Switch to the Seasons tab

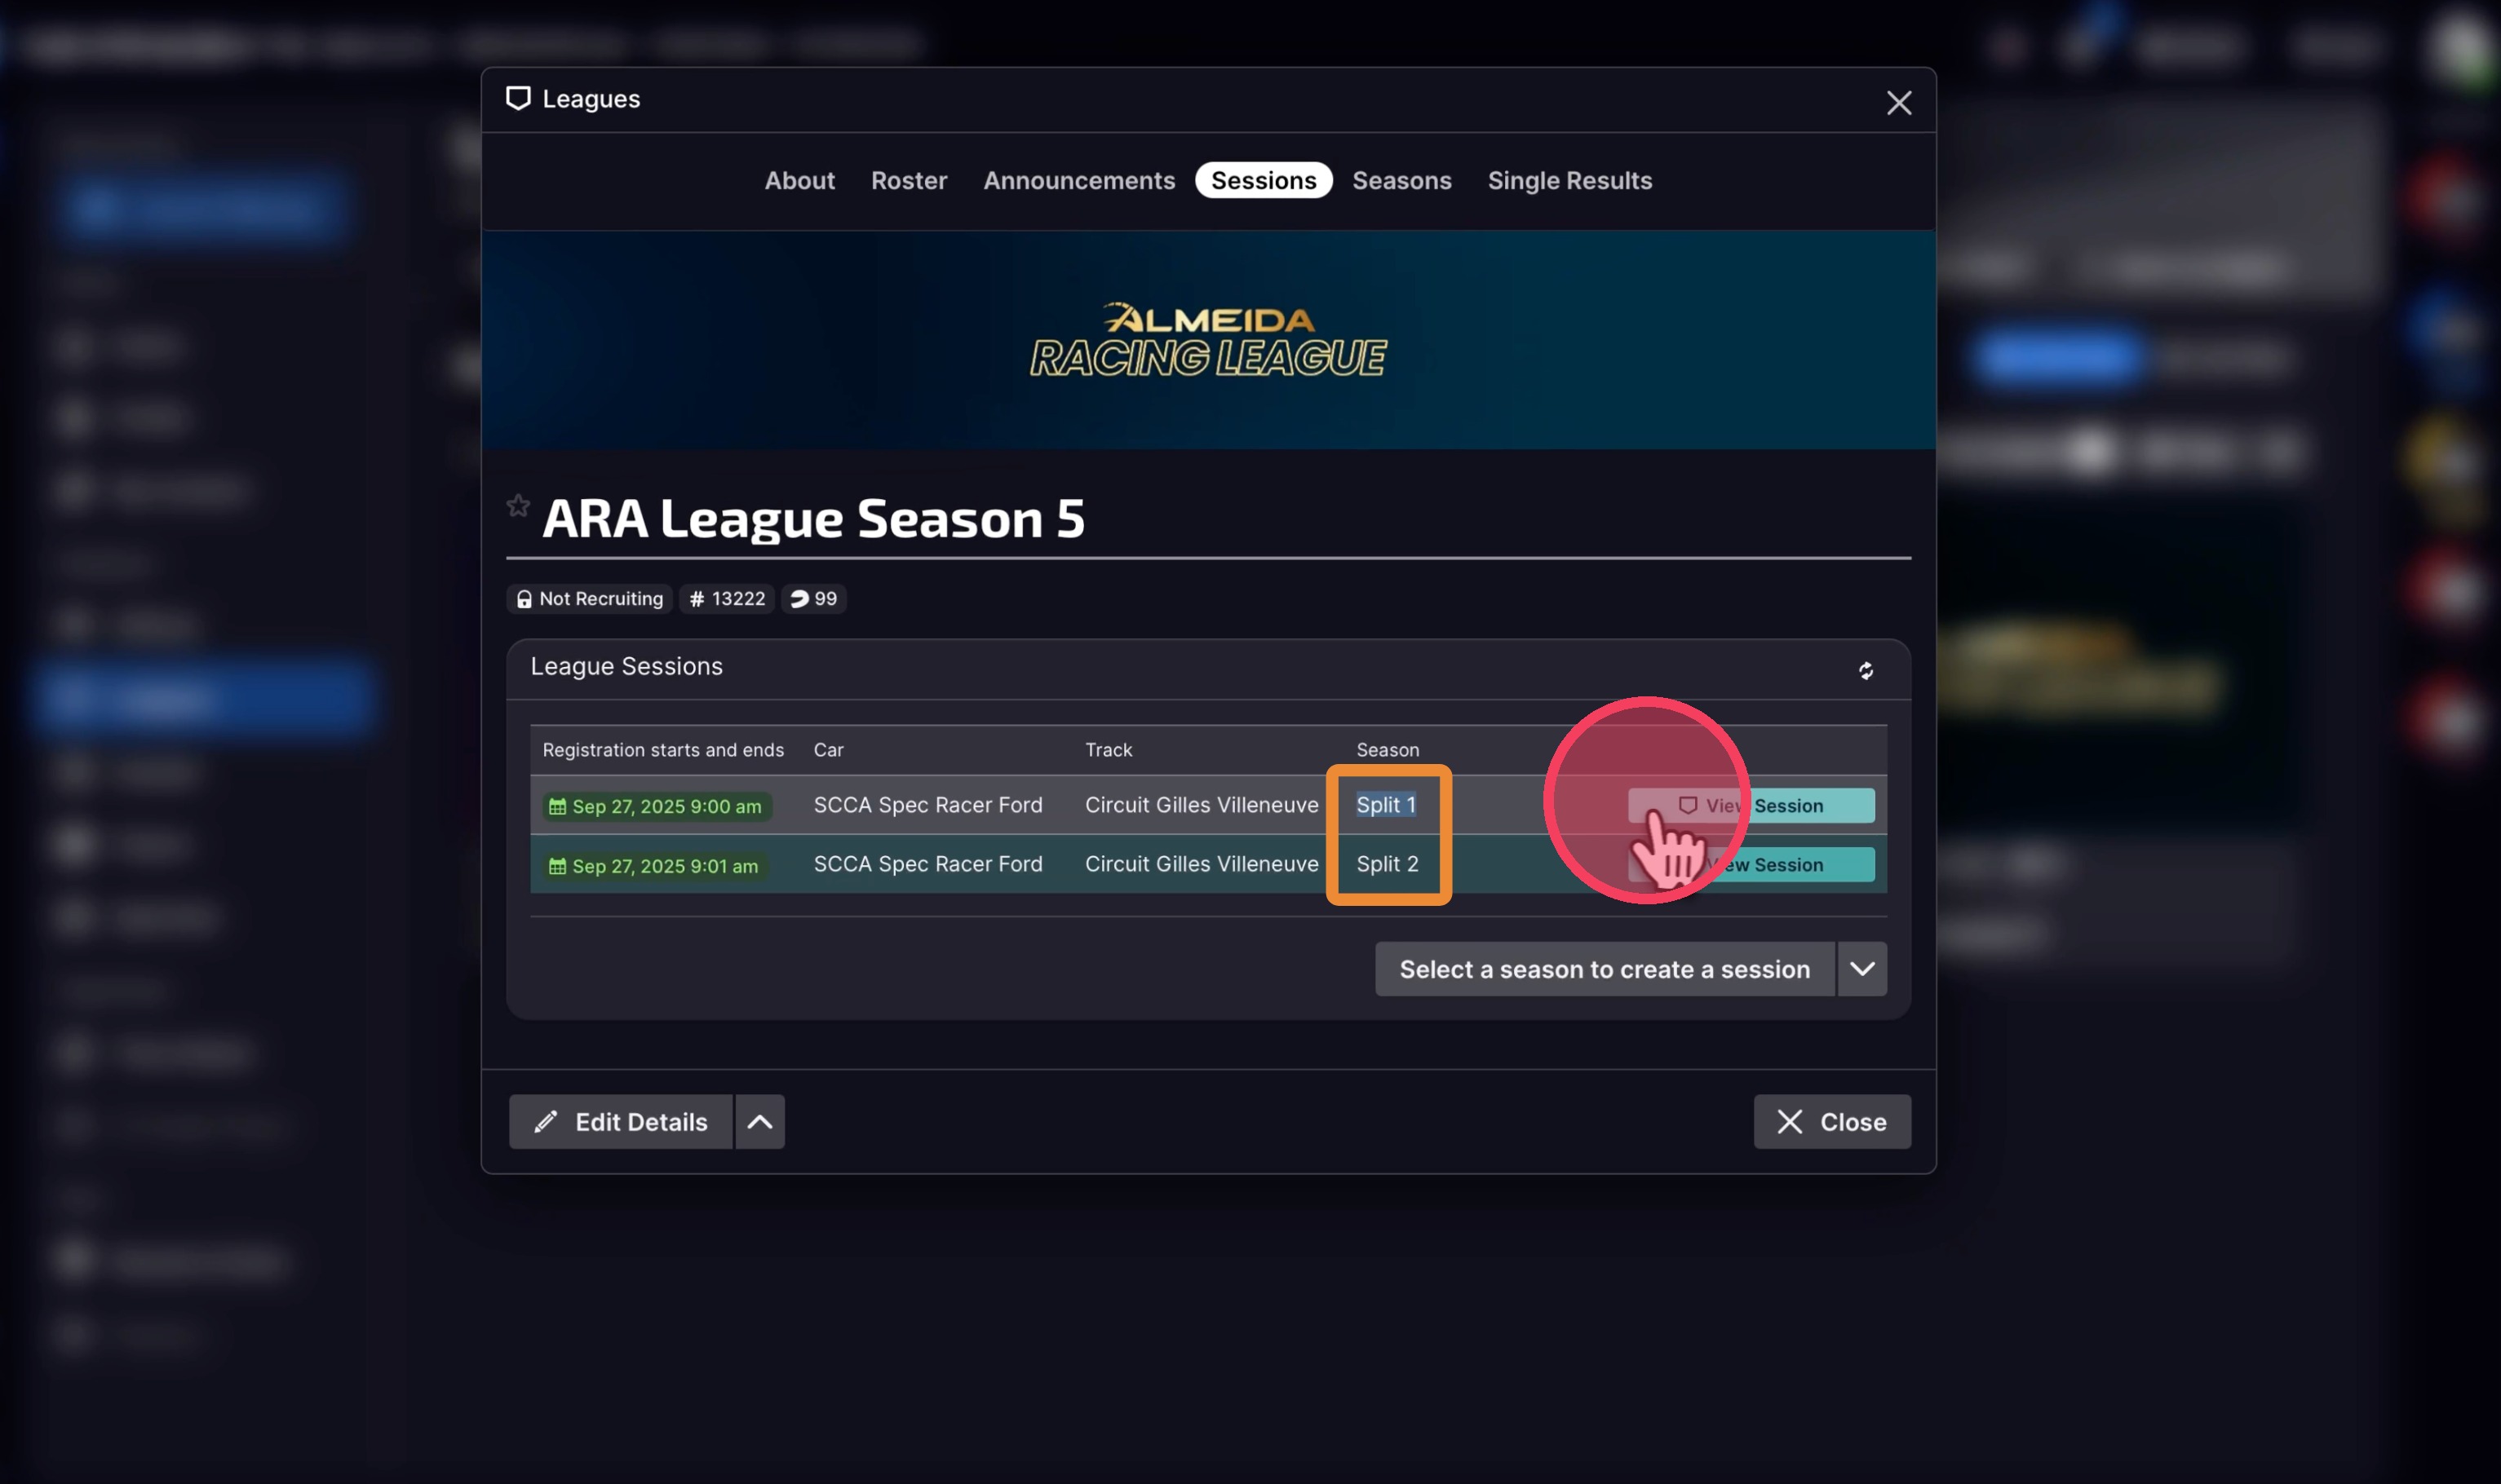[x=1401, y=180]
